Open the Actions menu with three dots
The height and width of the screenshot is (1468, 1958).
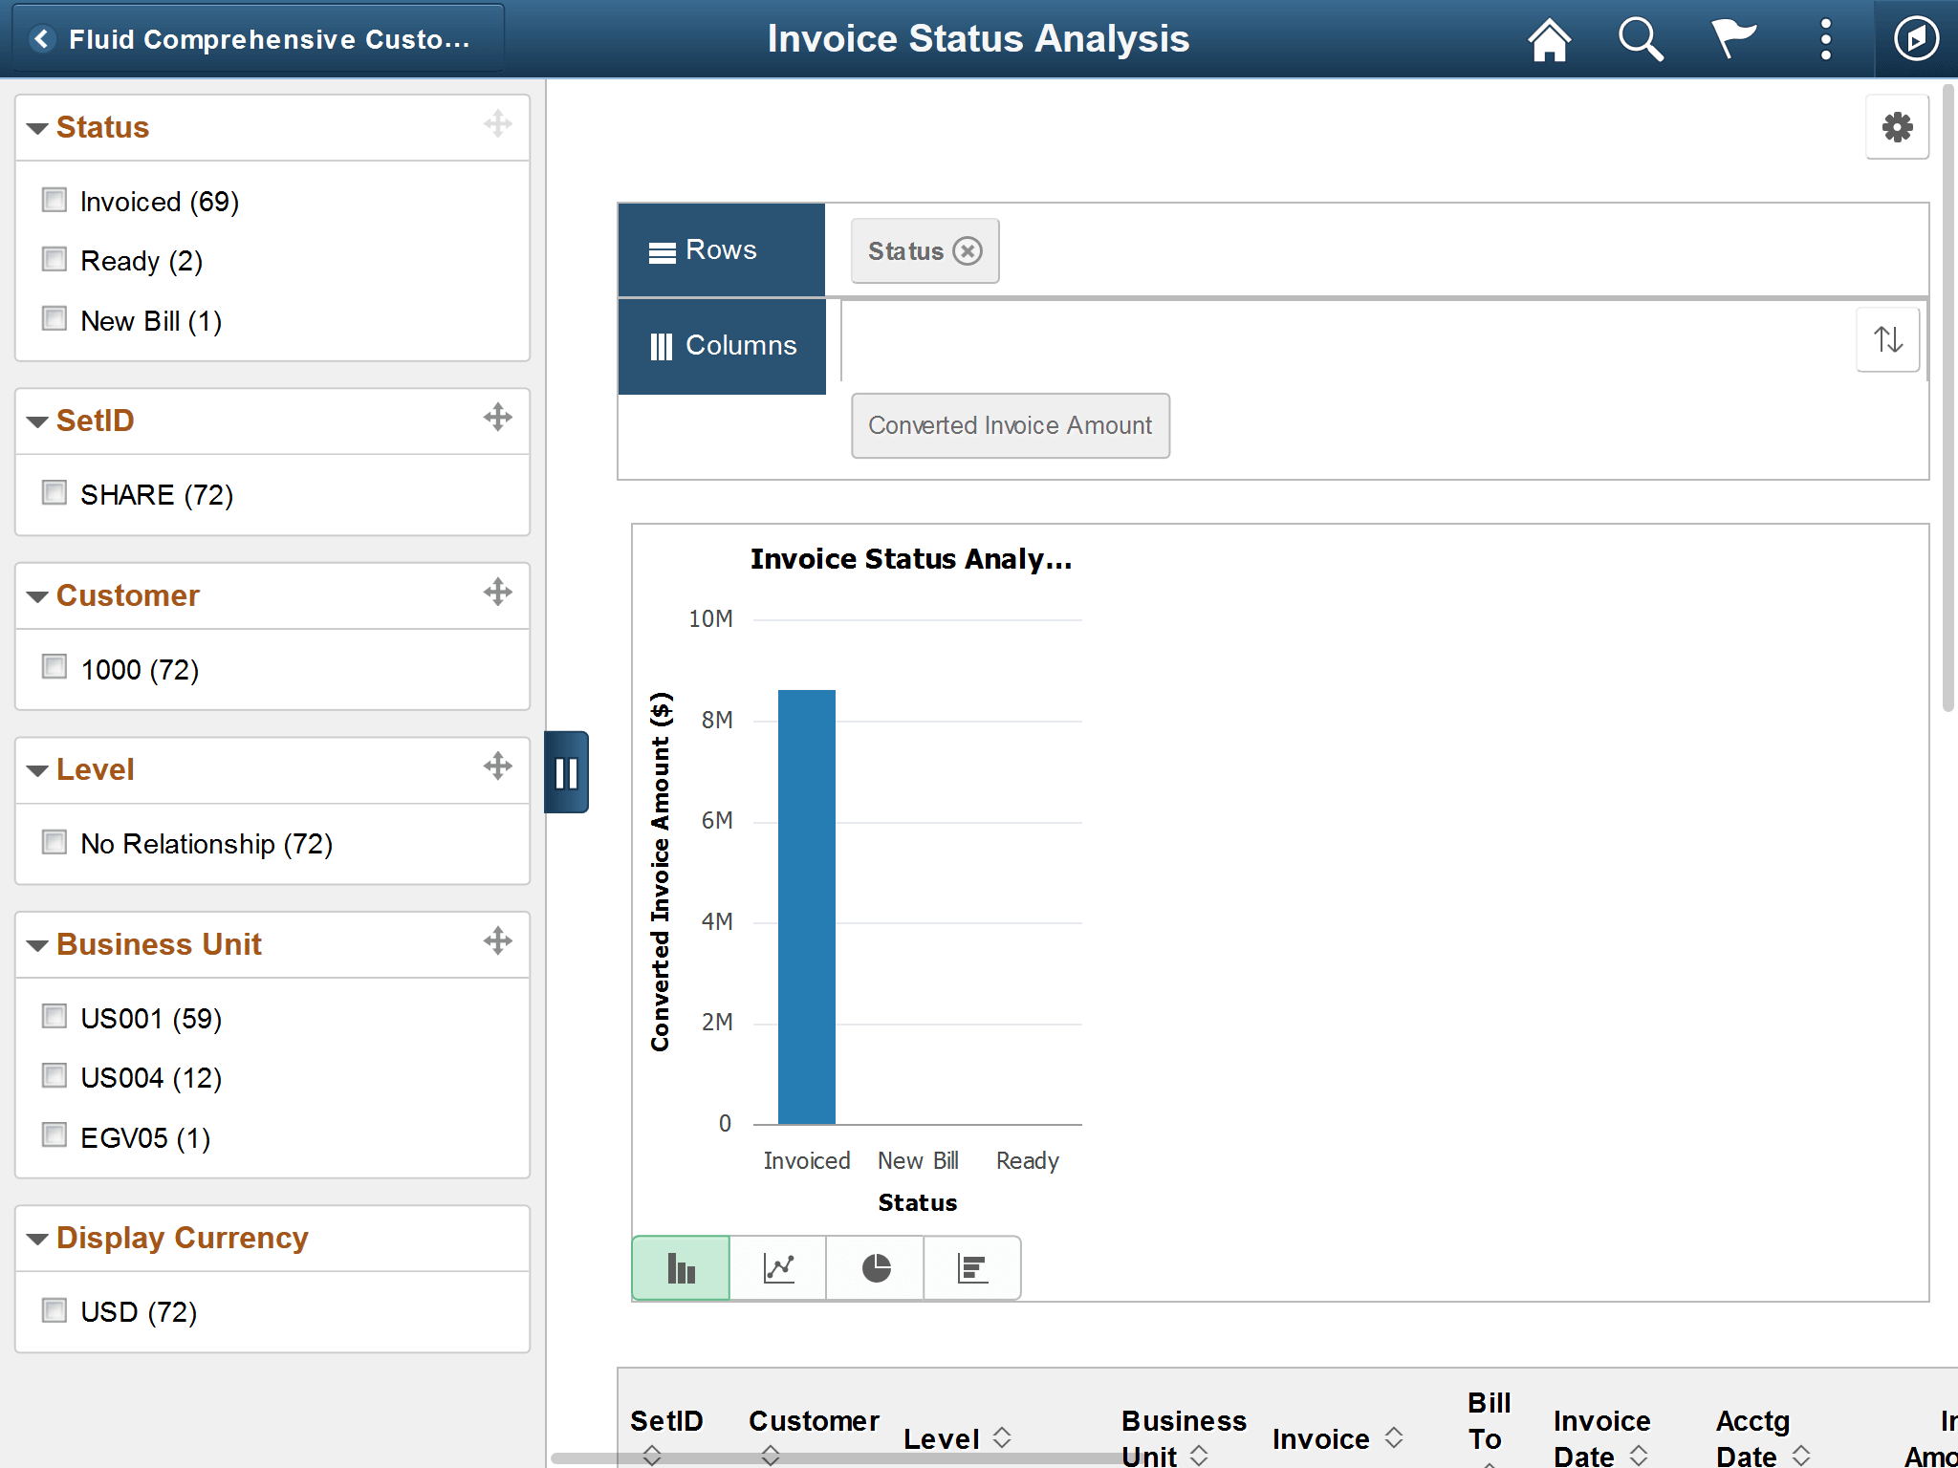point(1824,38)
